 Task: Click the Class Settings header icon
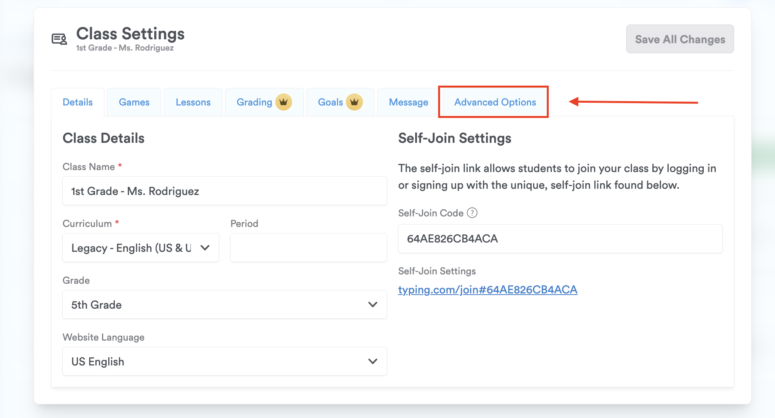[x=60, y=39]
